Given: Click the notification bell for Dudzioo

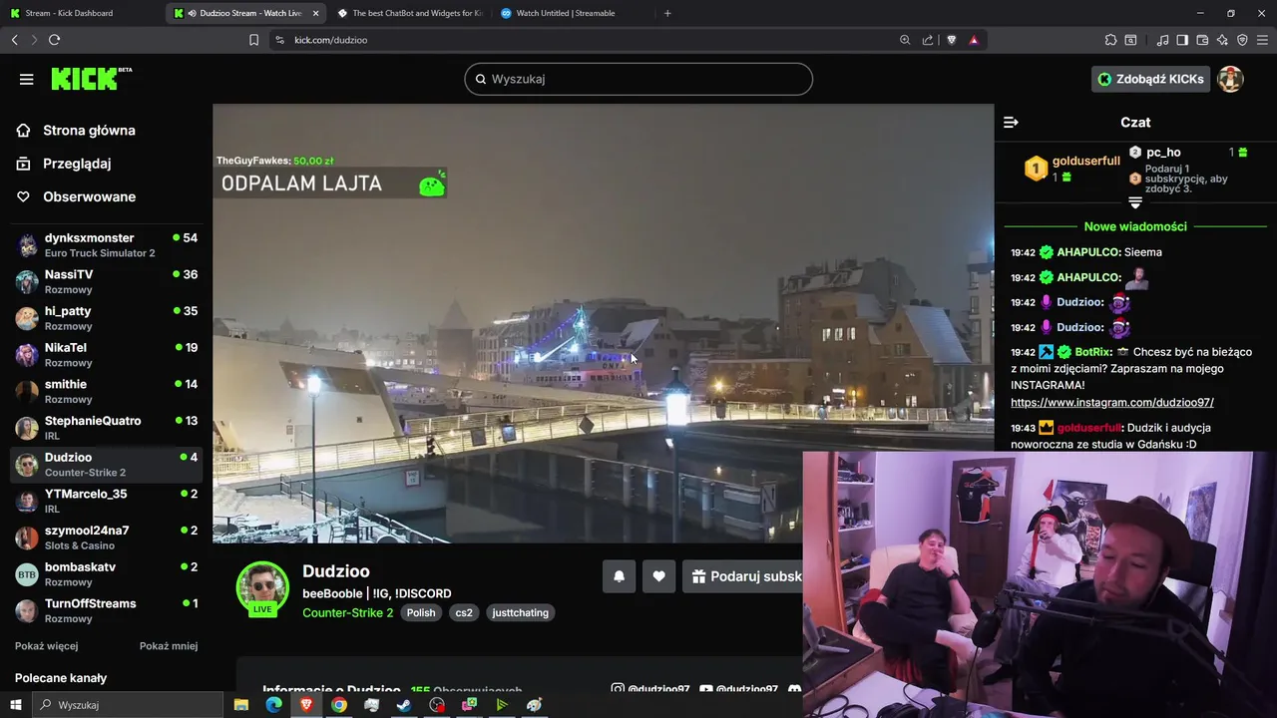Looking at the screenshot, I should [x=619, y=576].
